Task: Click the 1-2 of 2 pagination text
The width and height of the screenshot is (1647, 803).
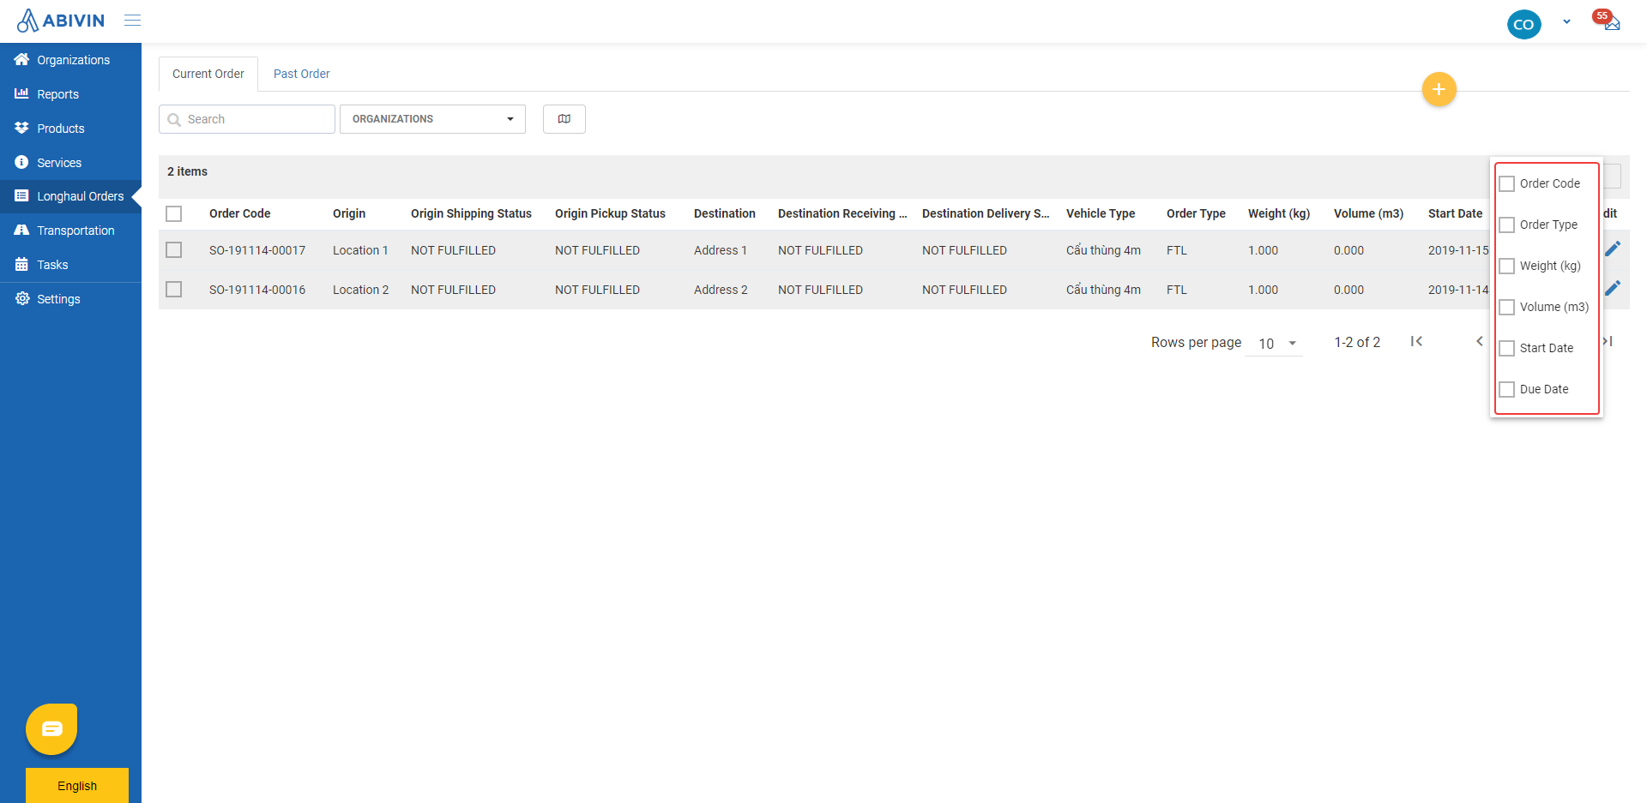Action: tap(1357, 342)
